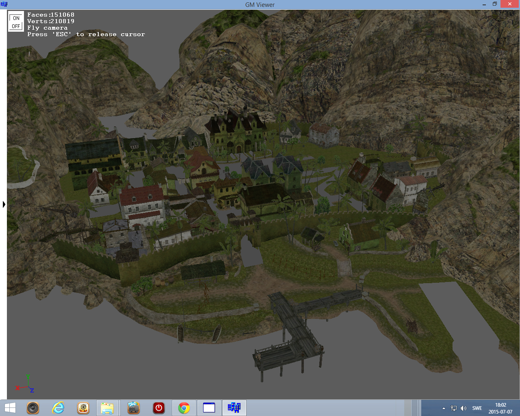Screen dimensions: 520x416
Task: Select the GM Viewer taskbar button
Action: click(234, 408)
